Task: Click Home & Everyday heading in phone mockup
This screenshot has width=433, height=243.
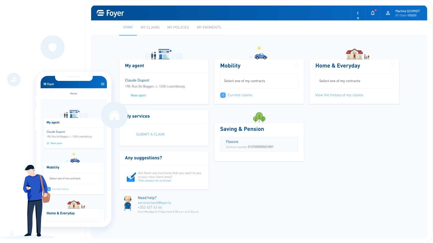Action: [61, 213]
